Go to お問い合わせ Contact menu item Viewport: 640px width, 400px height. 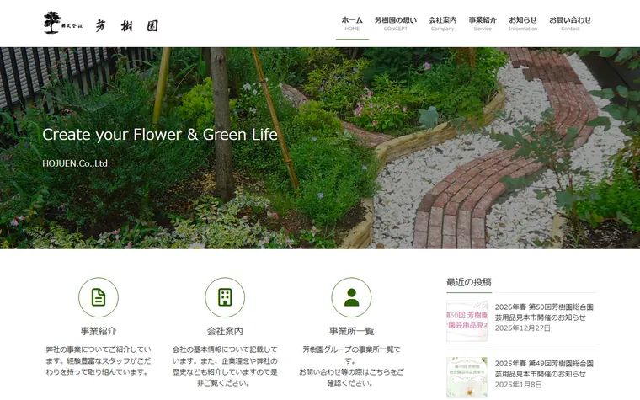pos(570,24)
